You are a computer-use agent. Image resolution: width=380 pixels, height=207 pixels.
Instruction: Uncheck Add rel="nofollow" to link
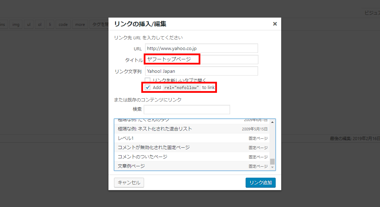click(148, 88)
